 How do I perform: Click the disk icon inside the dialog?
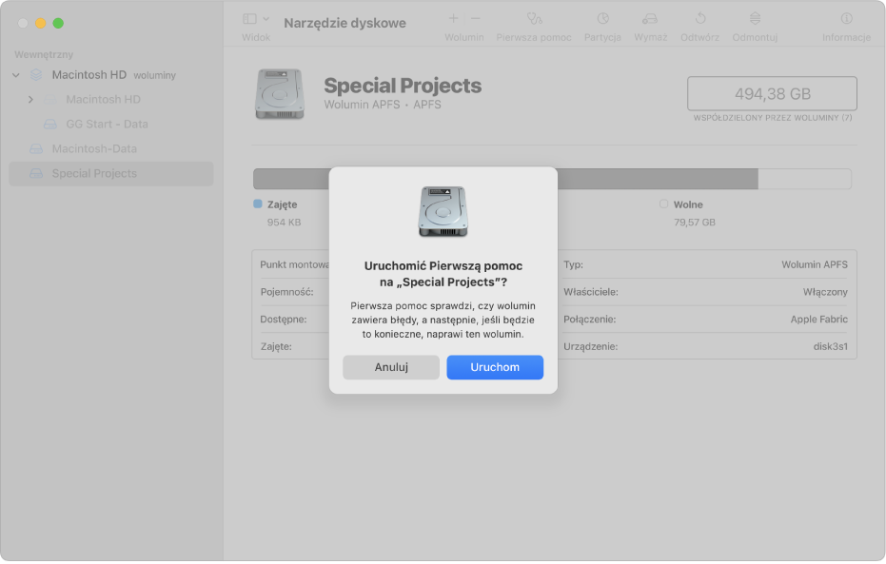point(443,211)
